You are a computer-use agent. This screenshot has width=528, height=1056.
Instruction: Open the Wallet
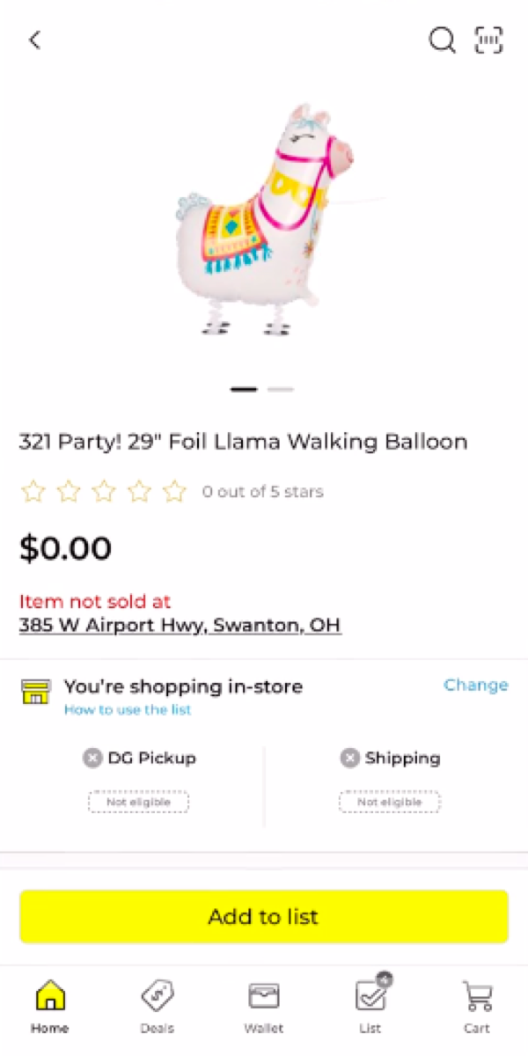pyautogui.click(x=264, y=1003)
